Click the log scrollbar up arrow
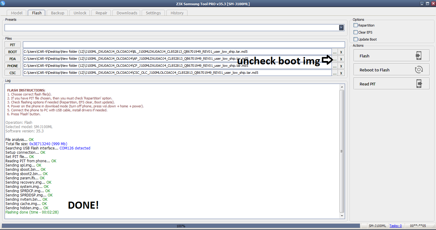 click(x=342, y=87)
